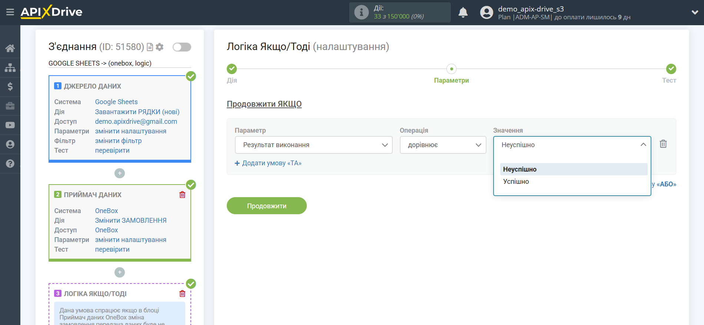Click ПРИЙМАЧ ДАНИХ block title
The image size is (704, 325).
[93, 195]
